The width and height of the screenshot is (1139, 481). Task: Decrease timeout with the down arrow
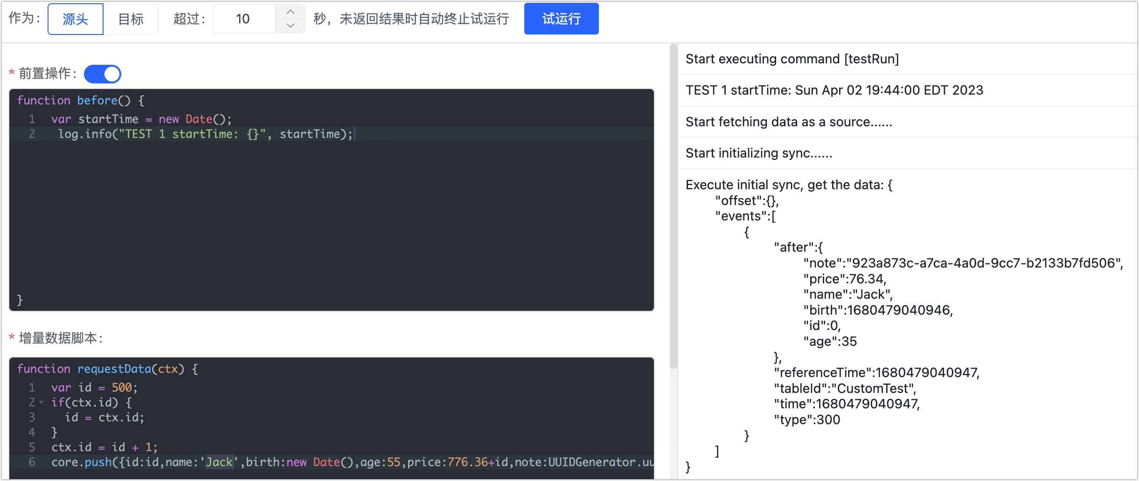coord(290,26)
